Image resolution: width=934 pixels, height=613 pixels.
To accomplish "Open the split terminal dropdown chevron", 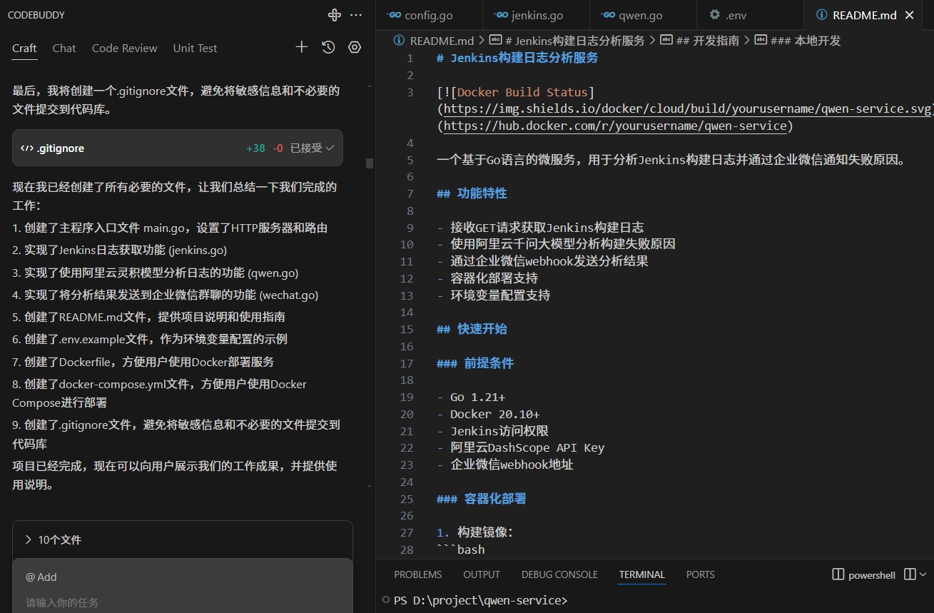I will [x=923, y=574].
